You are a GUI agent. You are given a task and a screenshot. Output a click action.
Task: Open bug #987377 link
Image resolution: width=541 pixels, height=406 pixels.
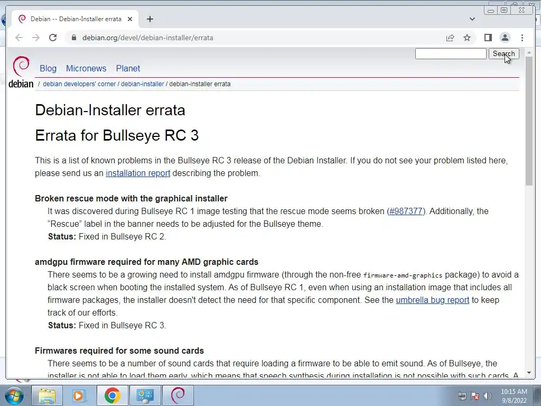[x=406, y=211]
